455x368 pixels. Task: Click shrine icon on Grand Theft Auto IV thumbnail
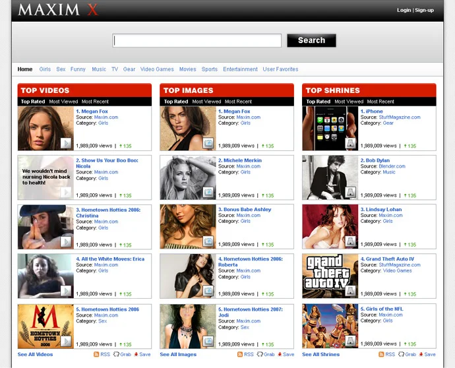351,291
